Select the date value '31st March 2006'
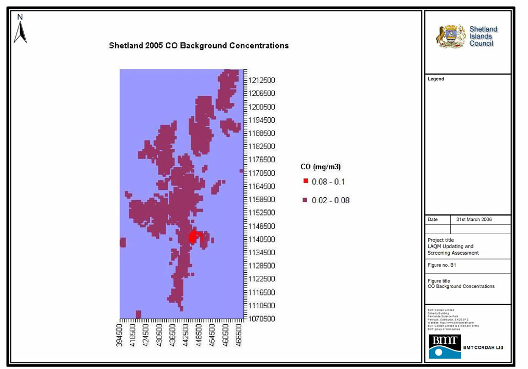The height and width of the screenshot is (369, 528). click(x=474, y=219)
